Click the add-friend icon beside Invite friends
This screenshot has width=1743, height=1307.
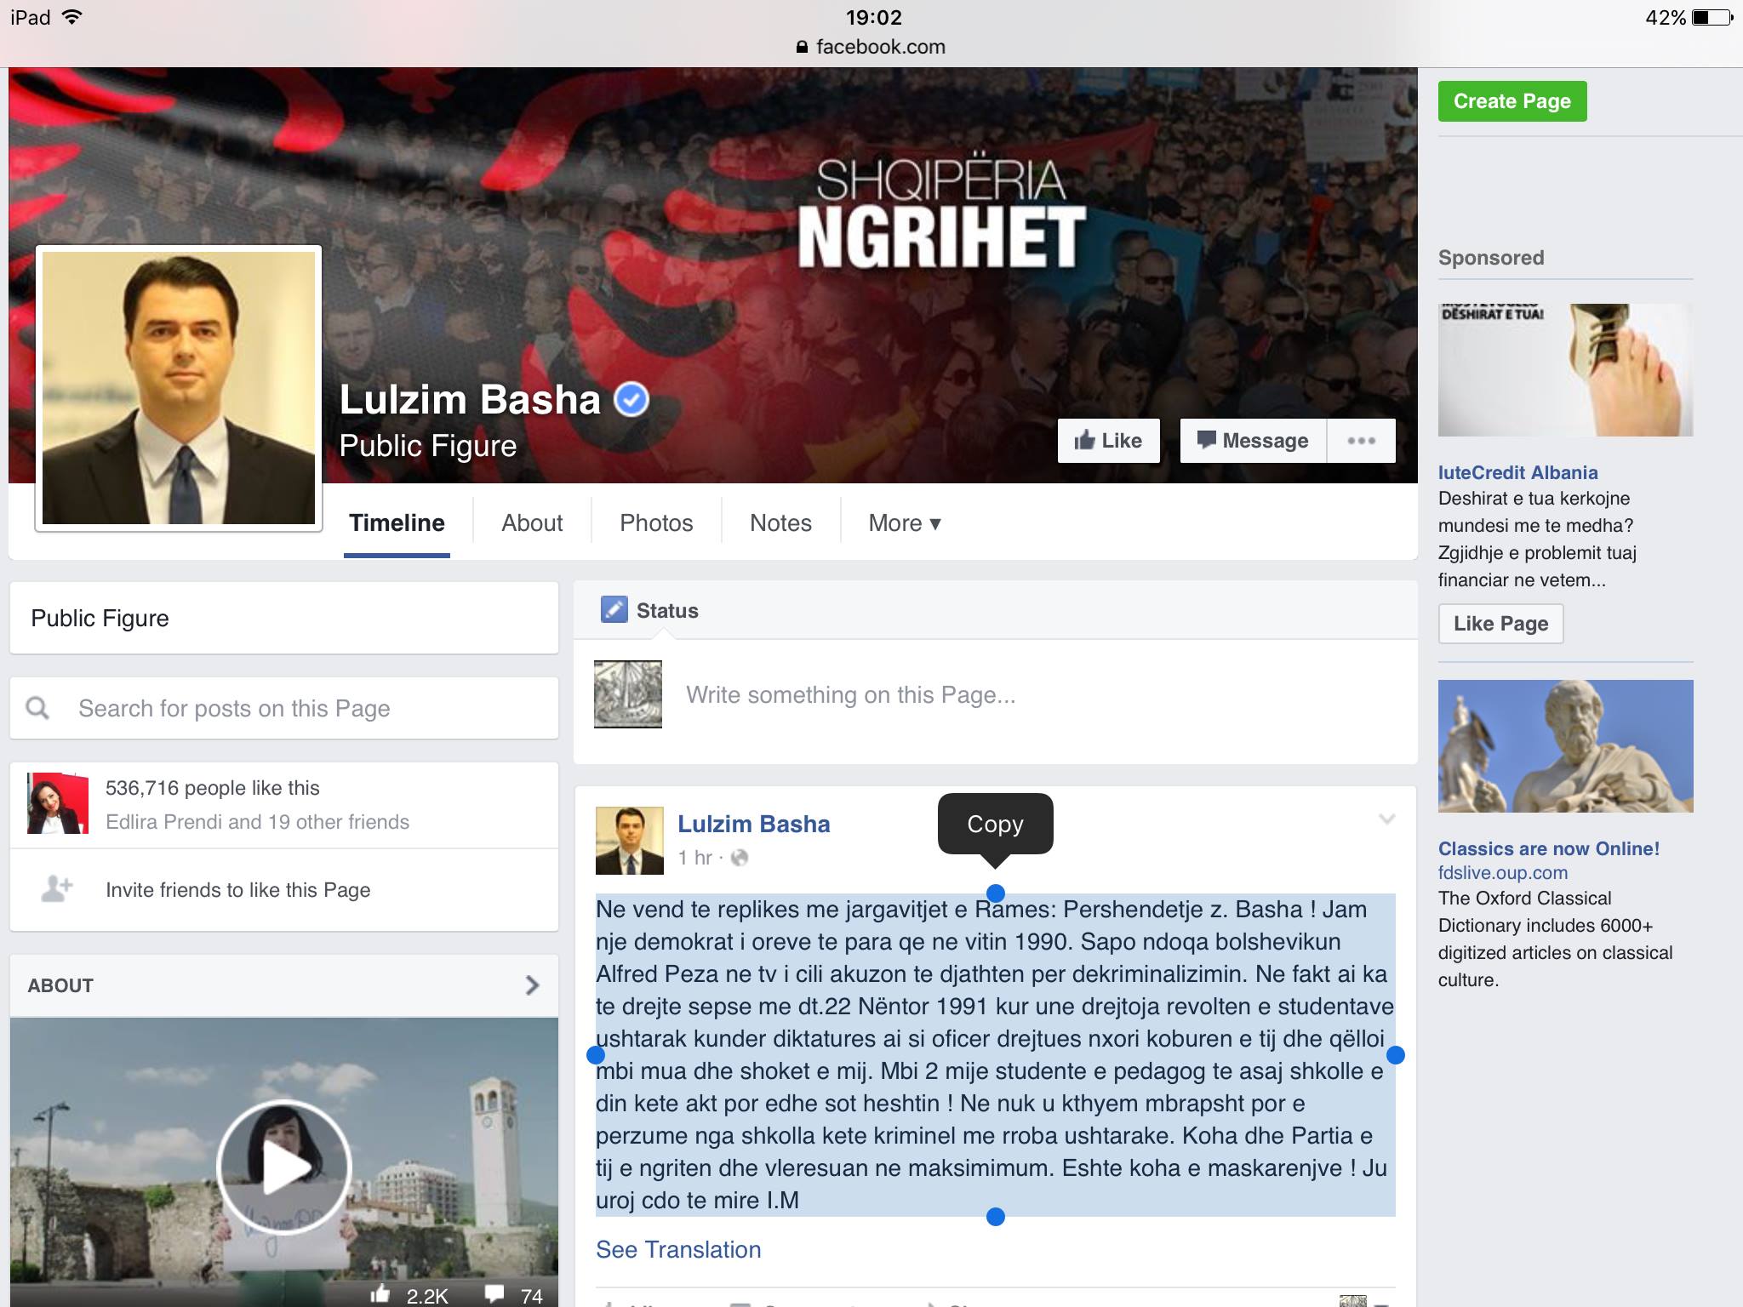point(57,889)
